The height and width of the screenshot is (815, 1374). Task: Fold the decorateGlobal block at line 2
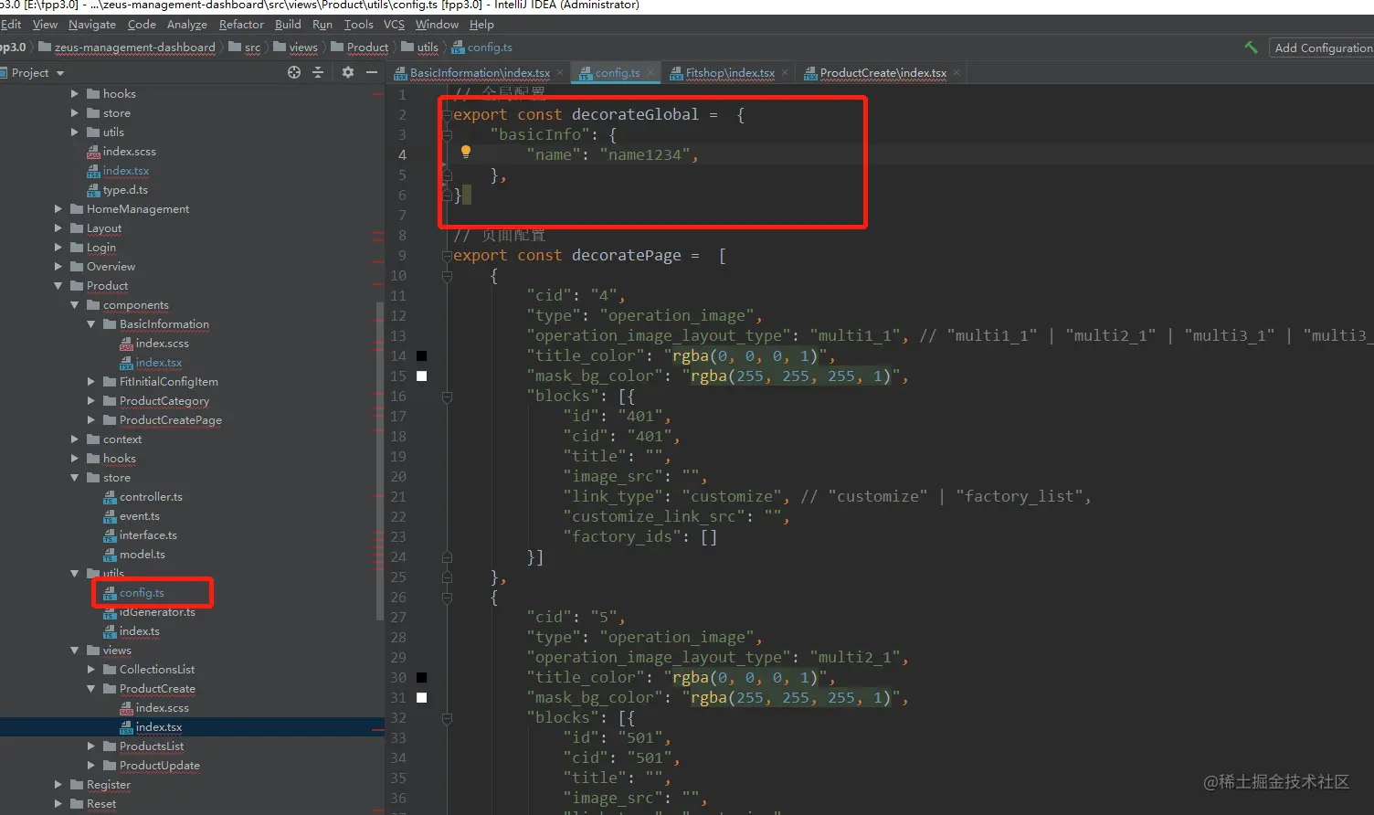(448, 115)
